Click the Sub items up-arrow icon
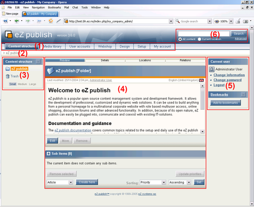 coord(48,153)
